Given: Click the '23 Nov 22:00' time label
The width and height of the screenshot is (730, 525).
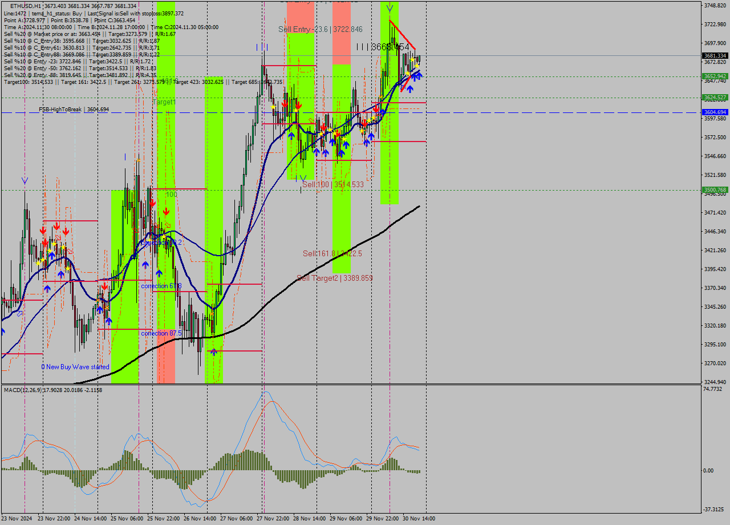Looking at the screenshot, I should point(54,519).
